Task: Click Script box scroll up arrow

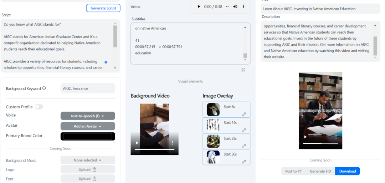Action: point(115,24)
